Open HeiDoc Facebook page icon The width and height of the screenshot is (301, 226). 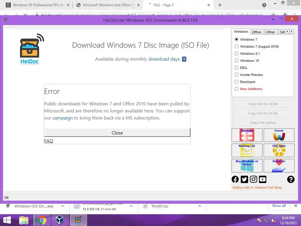point(235,179)
